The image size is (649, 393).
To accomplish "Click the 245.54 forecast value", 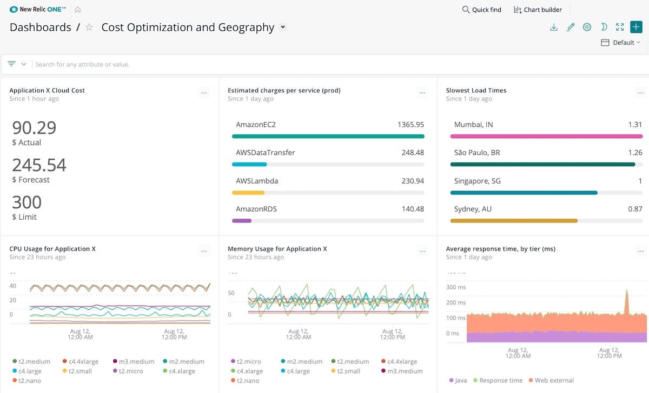I will pyautogui.click(x=39, y=165).
